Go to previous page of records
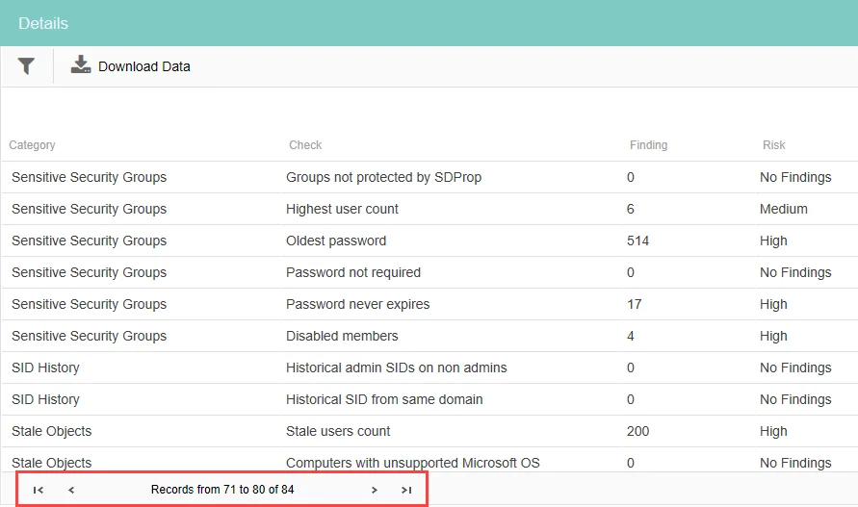 pyautogui.click(x=71, y=490)
